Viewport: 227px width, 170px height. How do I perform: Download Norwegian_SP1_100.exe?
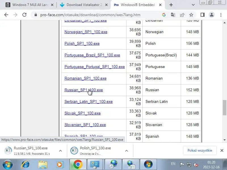click(86, 32)
